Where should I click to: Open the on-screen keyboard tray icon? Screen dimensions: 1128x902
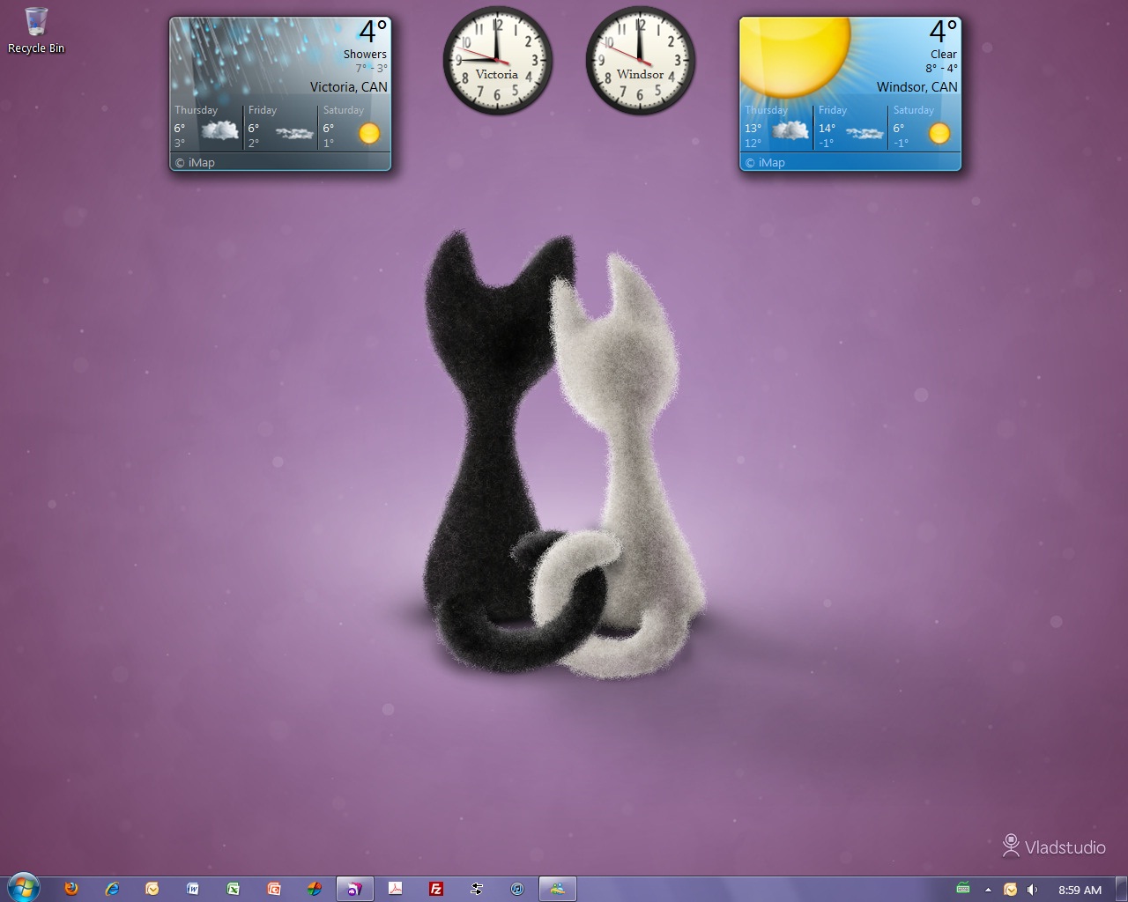963,889
